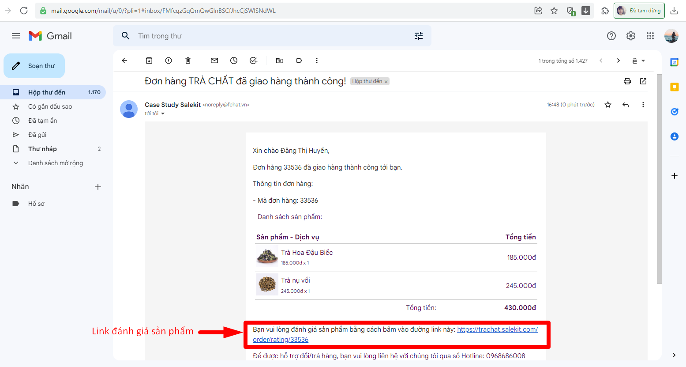This screenshot has width=686, height=367.
Task: Open input tools dropdown arrow
Action: click(643, 61)
